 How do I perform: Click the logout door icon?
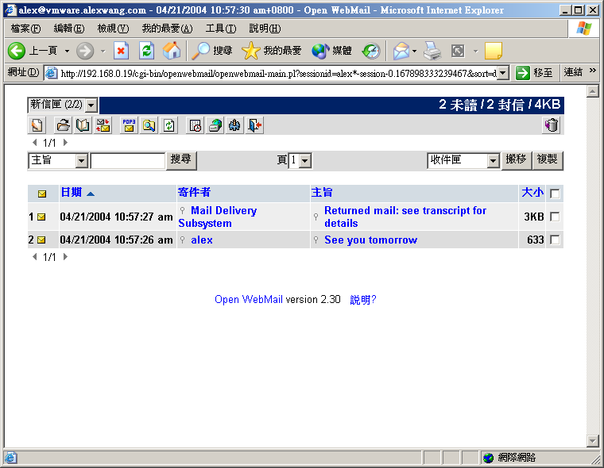254,125
